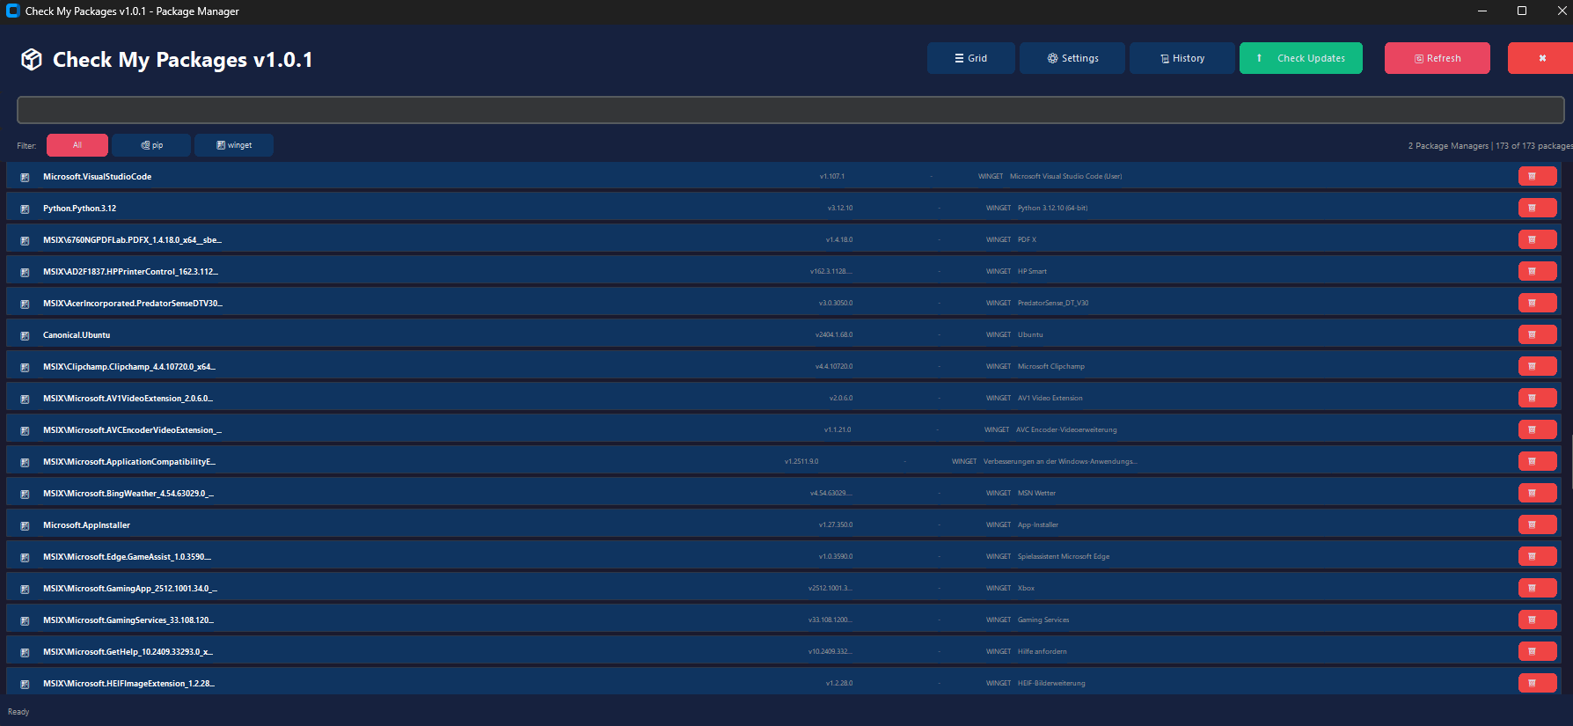Image resolution: width=1573 pixels, height=726 pixels.
Task: Click the green Check Updates button
Action: (1301, 58)
